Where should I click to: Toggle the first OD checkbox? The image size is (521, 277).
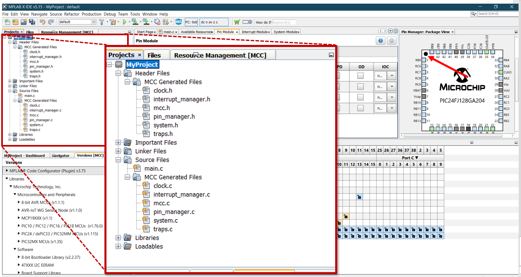pyautogui.click(x=360, y=76)
